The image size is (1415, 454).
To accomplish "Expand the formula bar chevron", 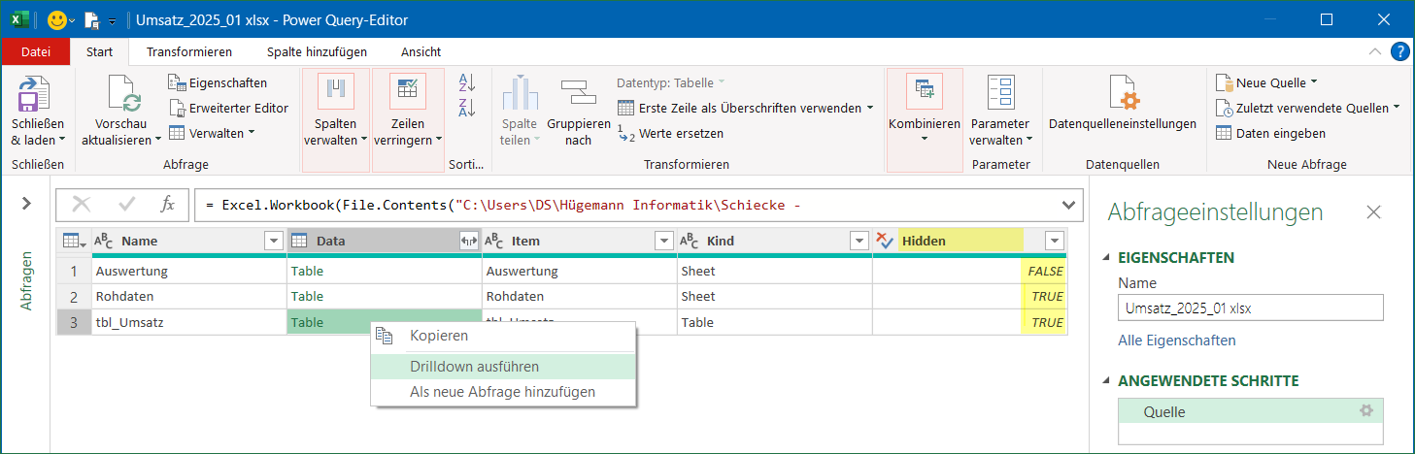I will (1068, 204).
